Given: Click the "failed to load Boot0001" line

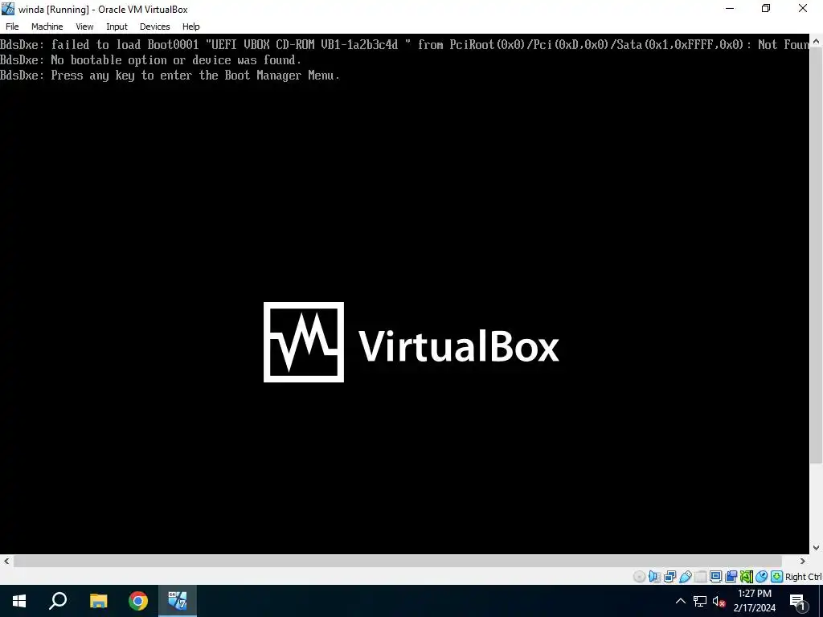Looking at the screenshot, I should pyautogui.click(x=405, y=45).
